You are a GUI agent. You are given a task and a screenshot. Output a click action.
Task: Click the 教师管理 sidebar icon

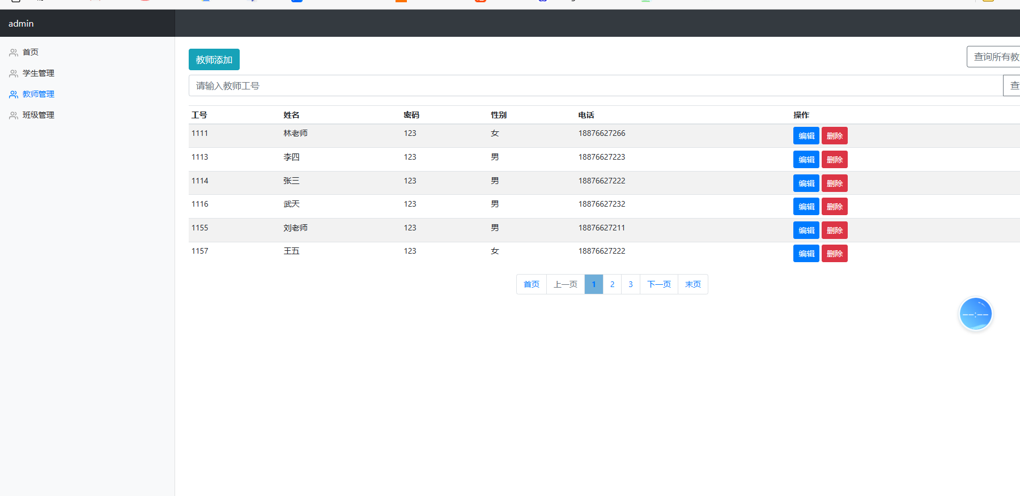tap(14, 95)
